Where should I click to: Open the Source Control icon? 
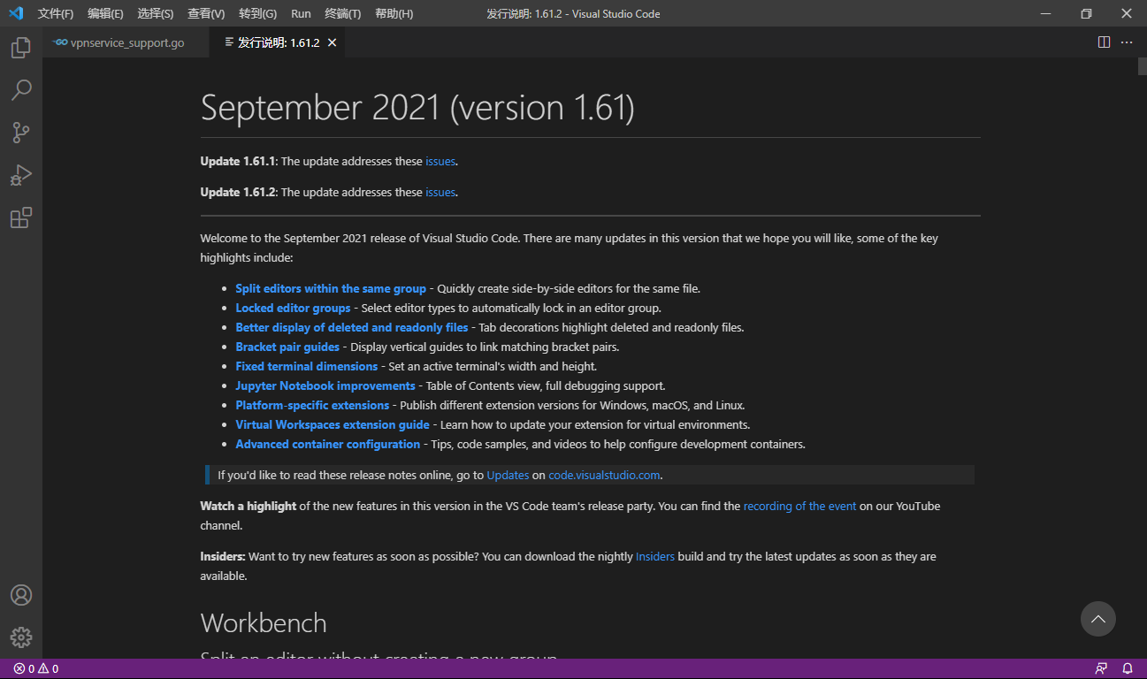point(20,132)
